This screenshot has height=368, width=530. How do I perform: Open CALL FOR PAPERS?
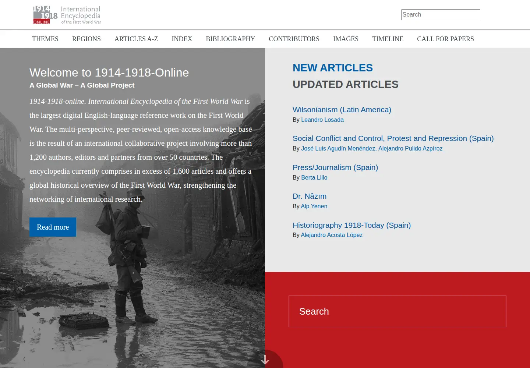coord(445,39)
